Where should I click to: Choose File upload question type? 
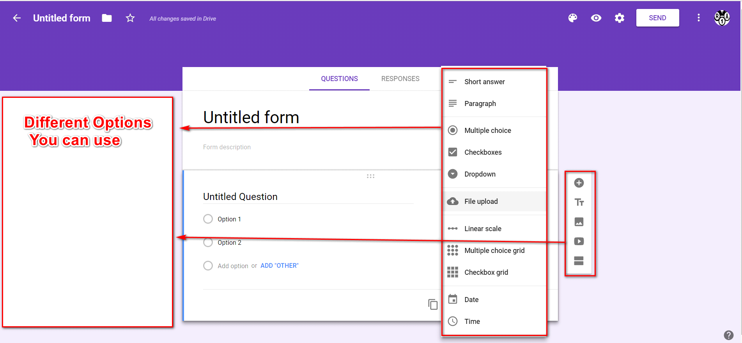[494, 202]
